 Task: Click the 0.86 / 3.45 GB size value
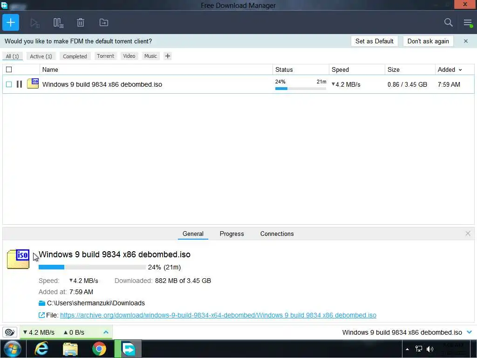point(407,84)
